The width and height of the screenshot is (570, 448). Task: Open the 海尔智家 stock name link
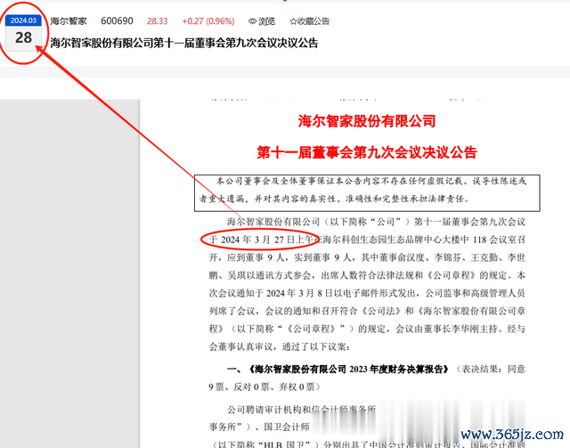tap(69, 20)
